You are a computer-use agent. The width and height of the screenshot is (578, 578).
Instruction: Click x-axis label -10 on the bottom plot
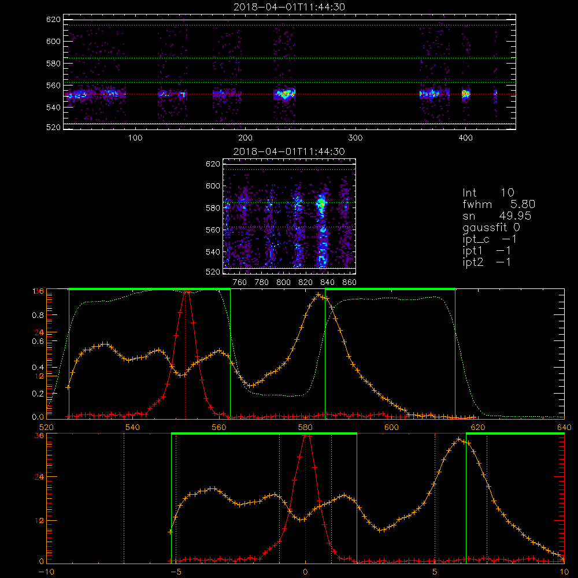46,572
